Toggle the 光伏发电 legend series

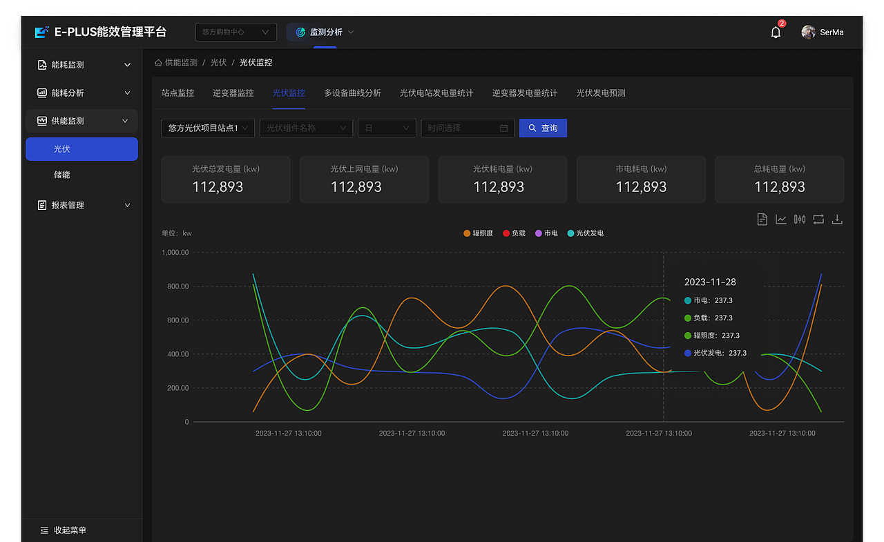click(585, 233)
